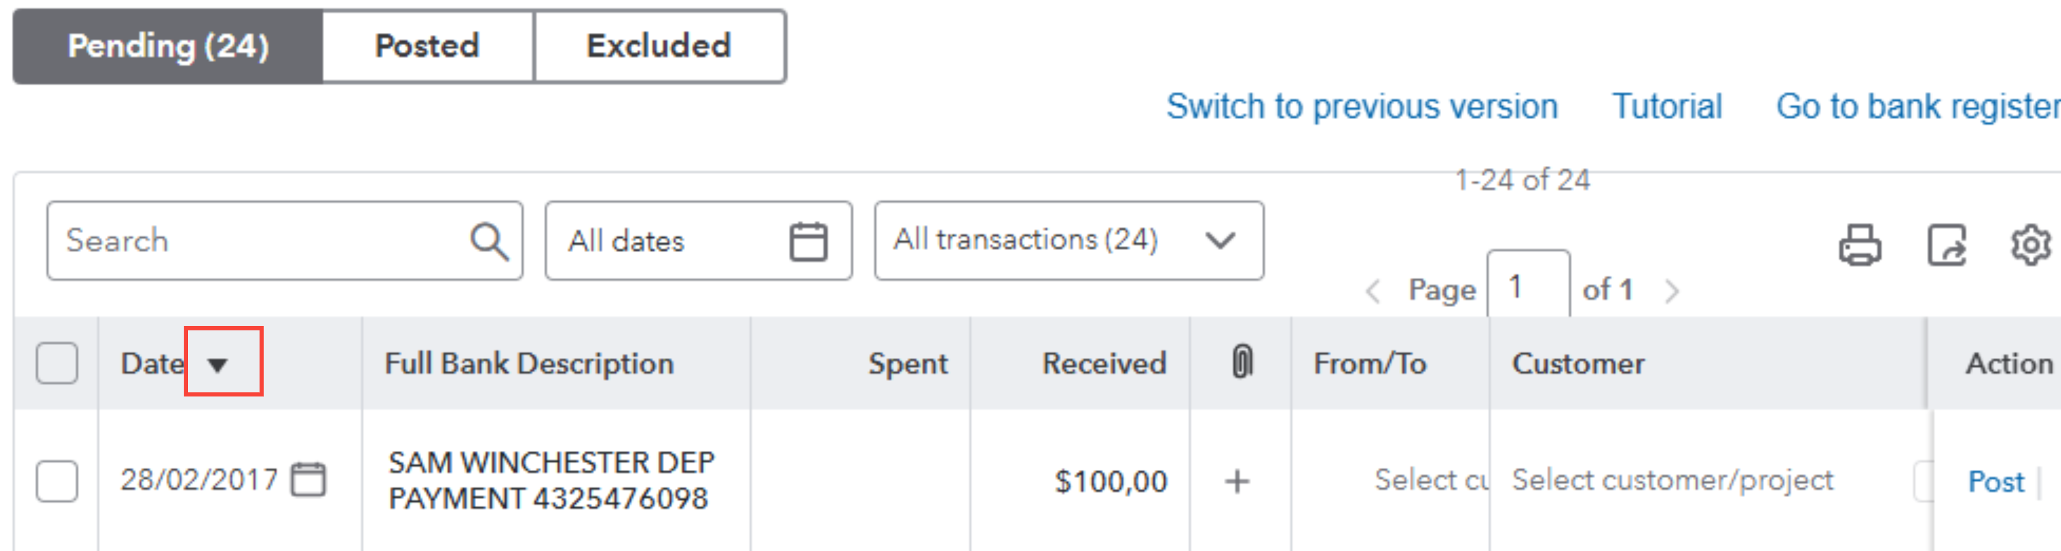Screen dimensions: 2061x551
Task: Click the Switch to previous version link
Action: click(1362, 107)
